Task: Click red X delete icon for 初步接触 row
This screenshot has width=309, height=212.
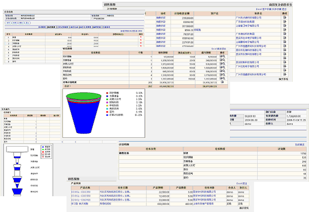Action: (x=141, y=40)
